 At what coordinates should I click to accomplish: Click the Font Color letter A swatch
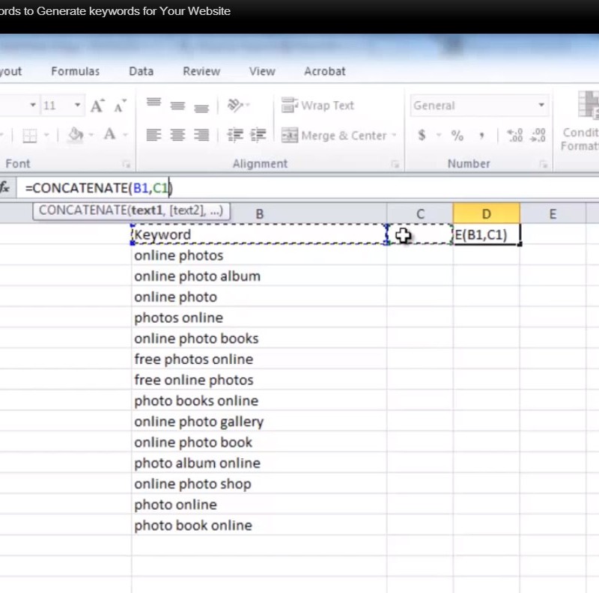tap(109, 136)
